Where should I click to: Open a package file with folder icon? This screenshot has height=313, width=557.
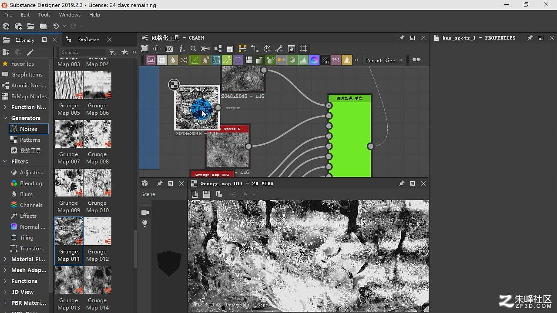click(x=30, y=26)
